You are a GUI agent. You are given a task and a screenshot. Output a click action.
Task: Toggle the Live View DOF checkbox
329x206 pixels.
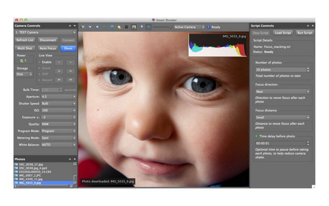click(x=39, y=74)
